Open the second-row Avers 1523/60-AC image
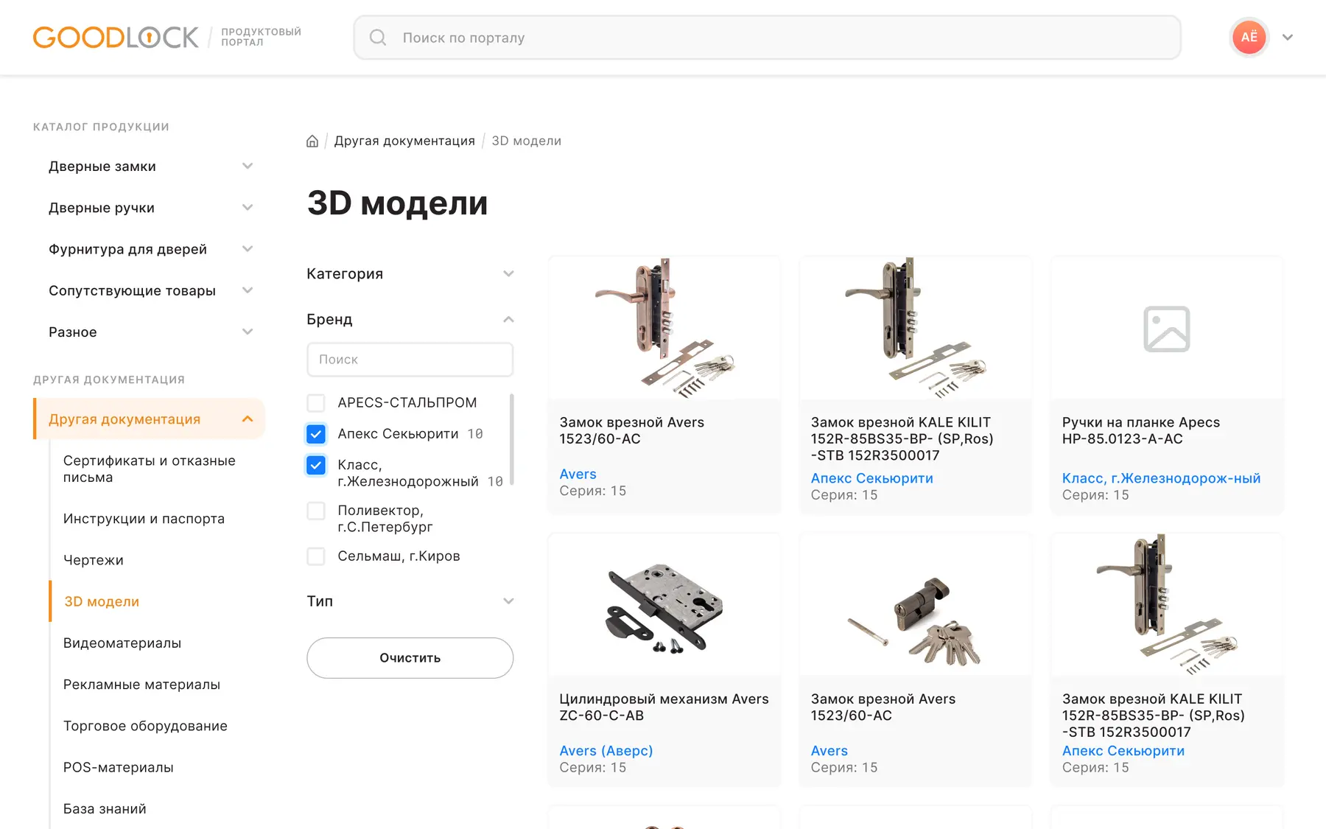1326x829 pixels. (x=916, y=604)
